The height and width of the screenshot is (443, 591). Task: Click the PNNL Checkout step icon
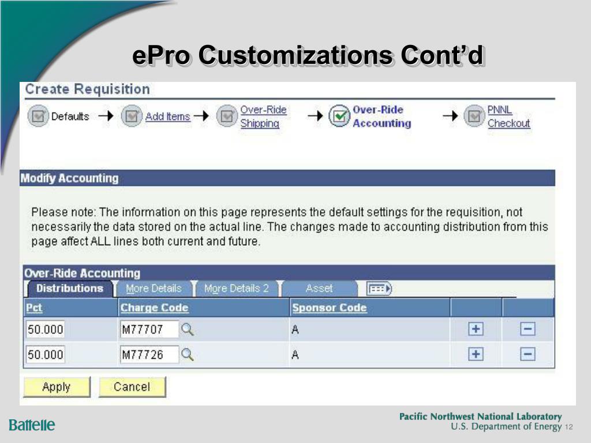coord(474,116)
